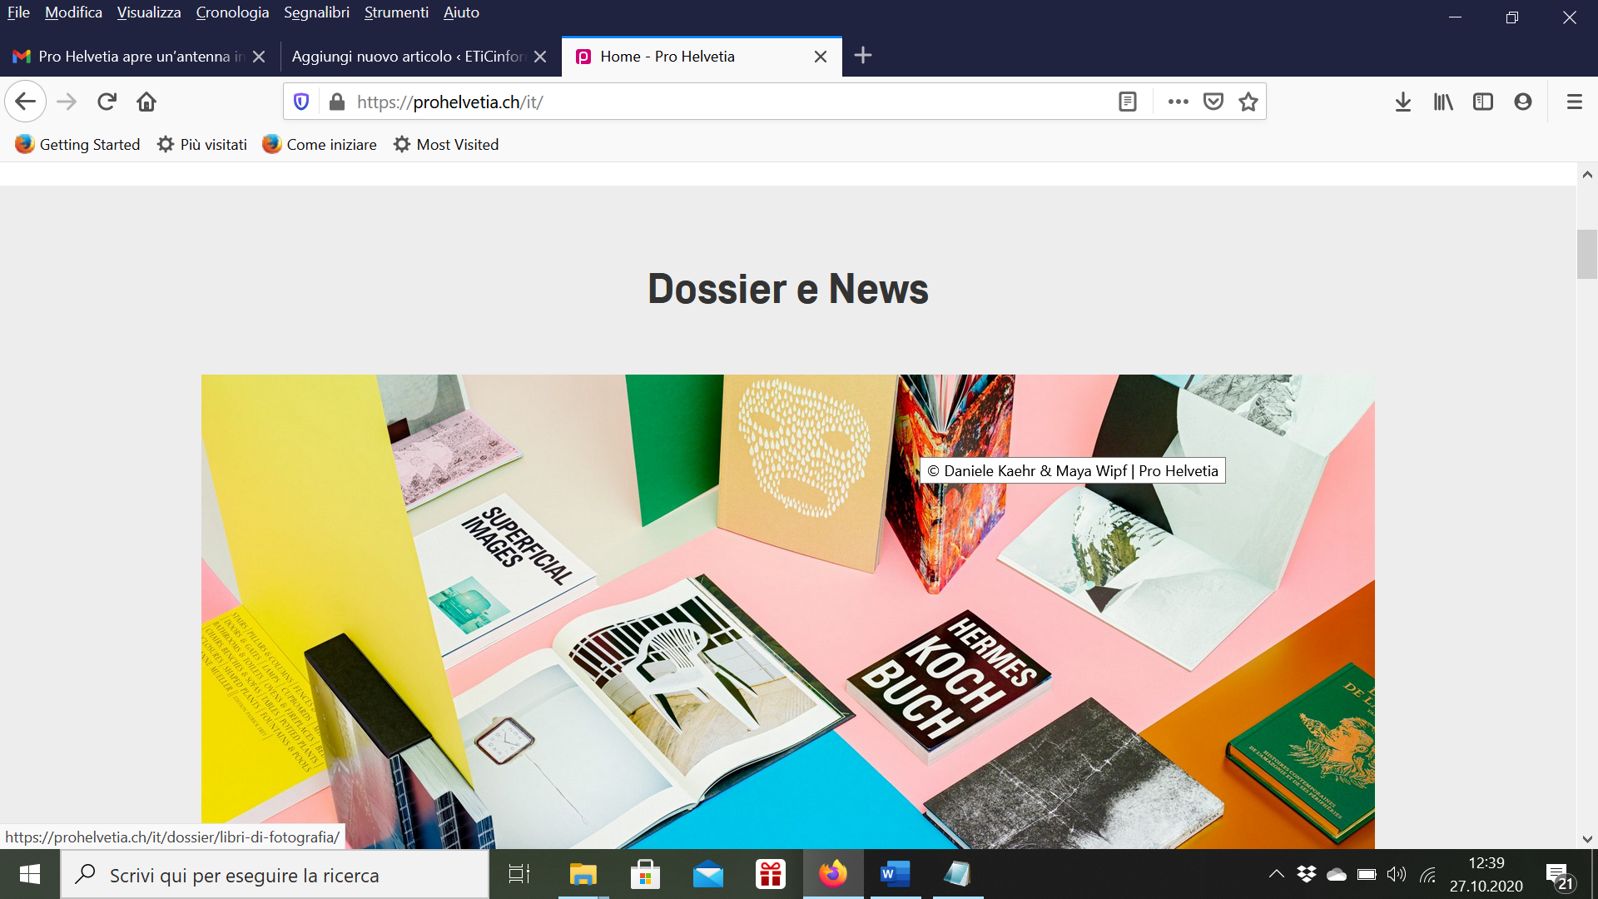Toggle reader view for this page

(x=1128, y=102)
